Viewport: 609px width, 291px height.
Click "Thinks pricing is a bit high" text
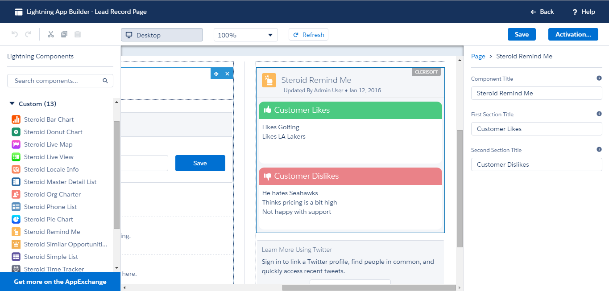[300, 202]
